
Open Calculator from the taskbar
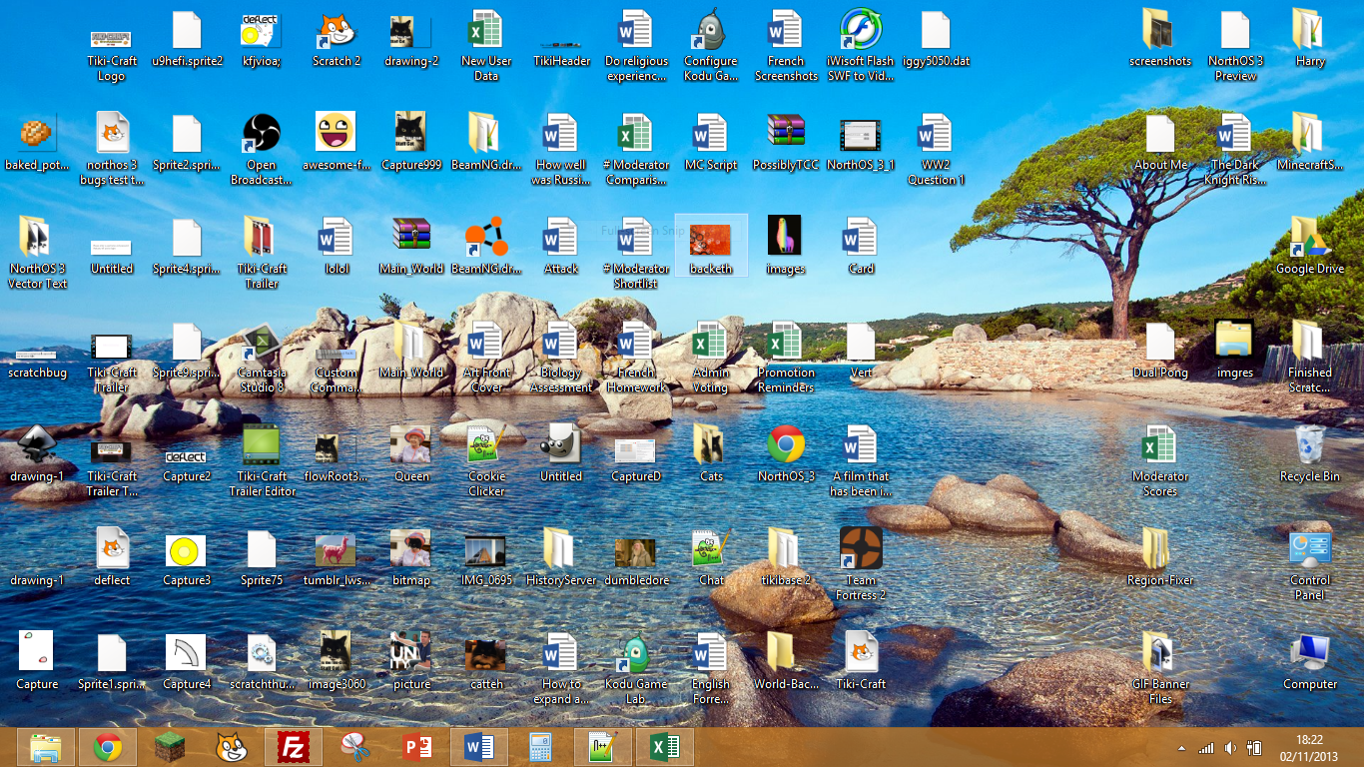[x=540, y=747]
